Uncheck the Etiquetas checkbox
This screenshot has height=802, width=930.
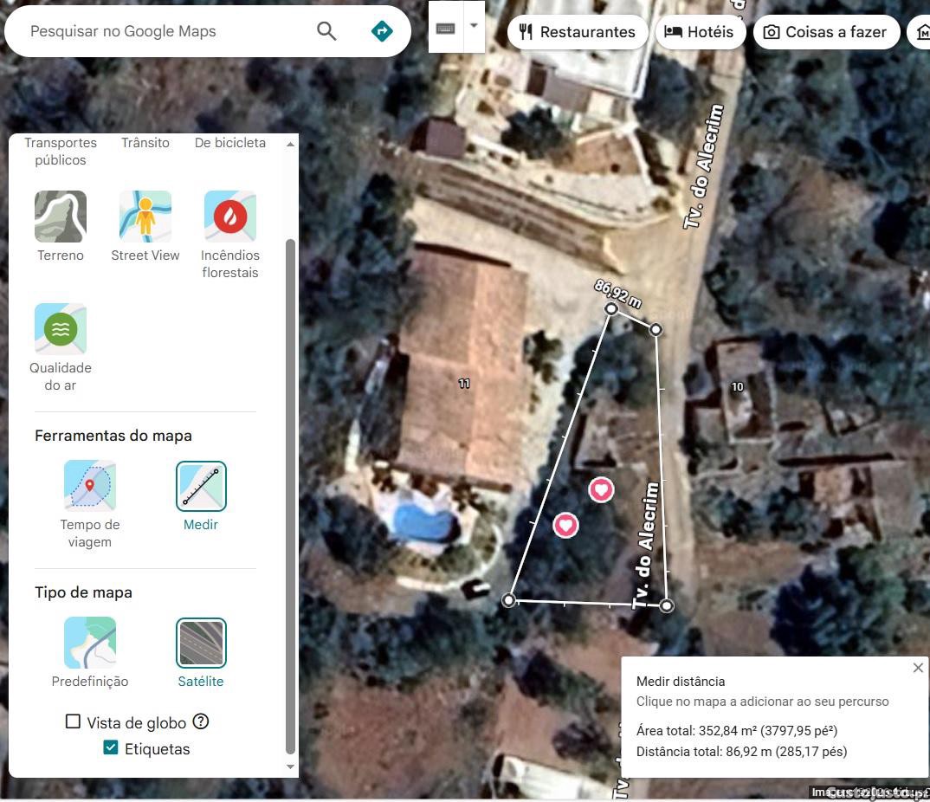coord(111,748)
